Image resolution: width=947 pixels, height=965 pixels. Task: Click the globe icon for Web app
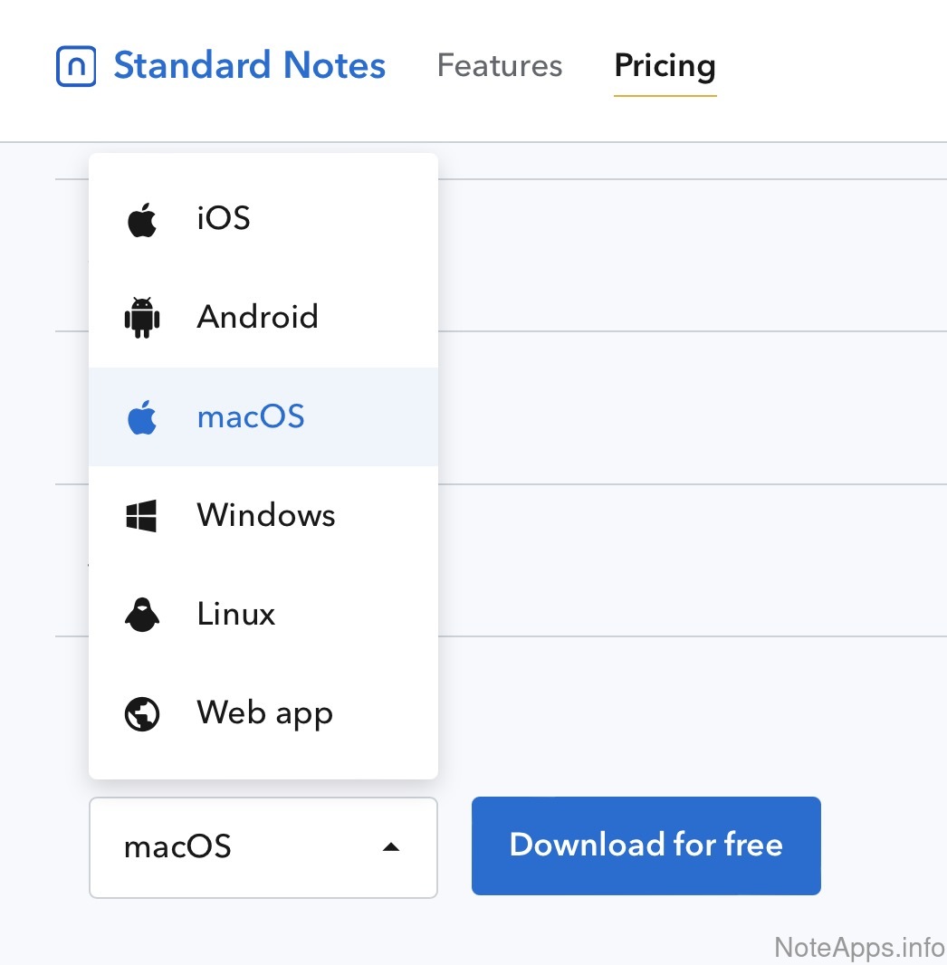(x=141, y=714)
